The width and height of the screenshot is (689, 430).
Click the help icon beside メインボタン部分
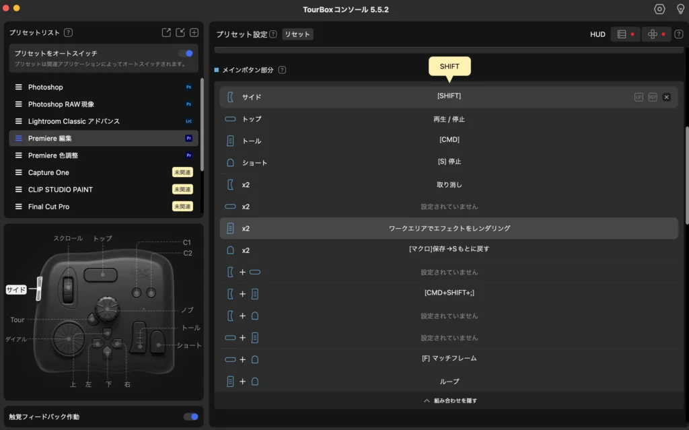tap(281, 69)
